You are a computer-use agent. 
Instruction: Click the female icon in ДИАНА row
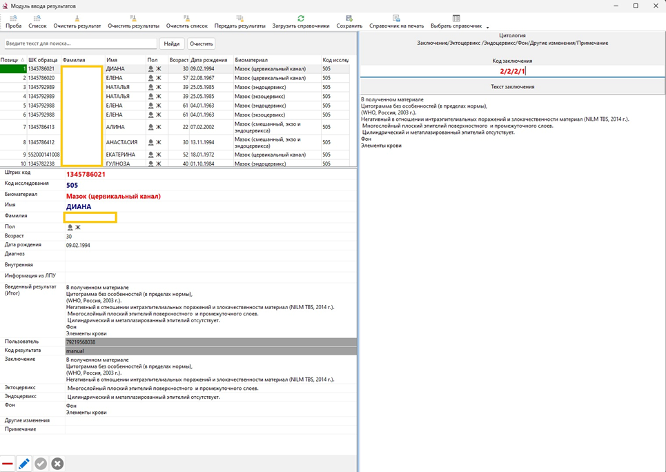point(150,69)
